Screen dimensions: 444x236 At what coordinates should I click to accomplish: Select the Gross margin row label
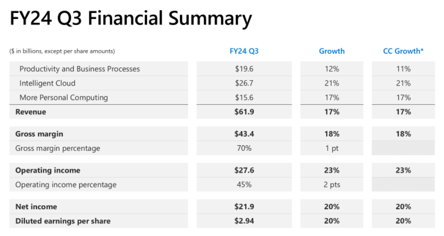tap(39, 134)
